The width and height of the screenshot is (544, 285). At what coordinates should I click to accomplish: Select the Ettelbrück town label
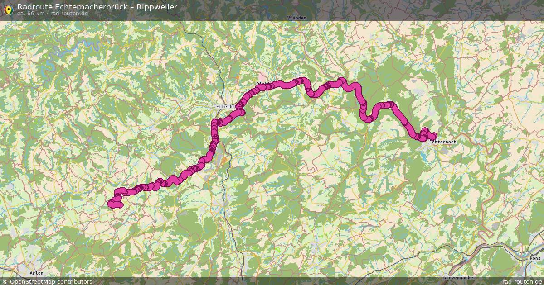click(225, 106)
